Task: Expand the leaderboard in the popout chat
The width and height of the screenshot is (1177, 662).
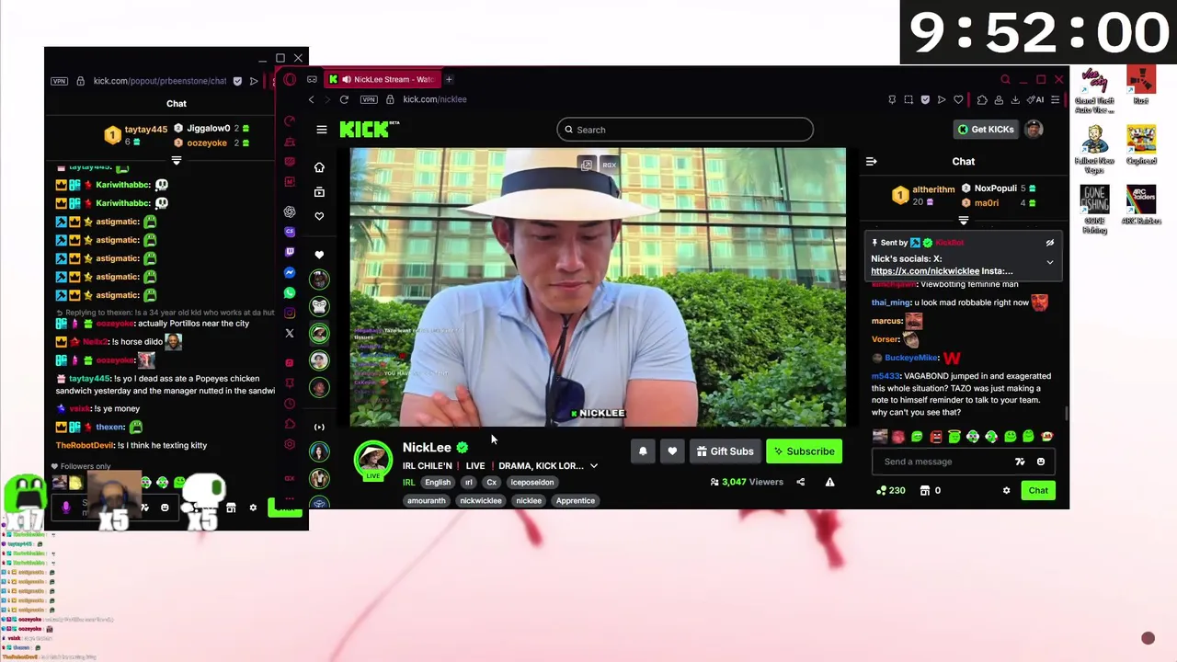Action: [177, 161]
